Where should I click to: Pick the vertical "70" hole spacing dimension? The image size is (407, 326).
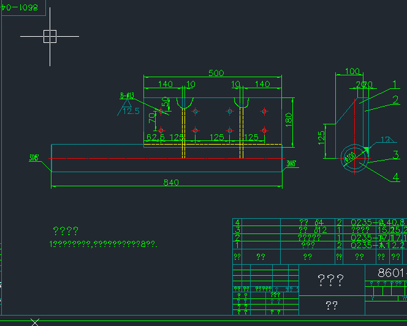tap(152, 118)
